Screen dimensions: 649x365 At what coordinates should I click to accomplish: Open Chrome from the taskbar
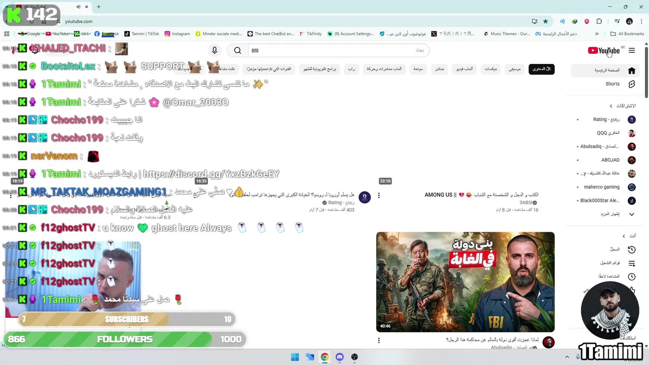point(324,357)
